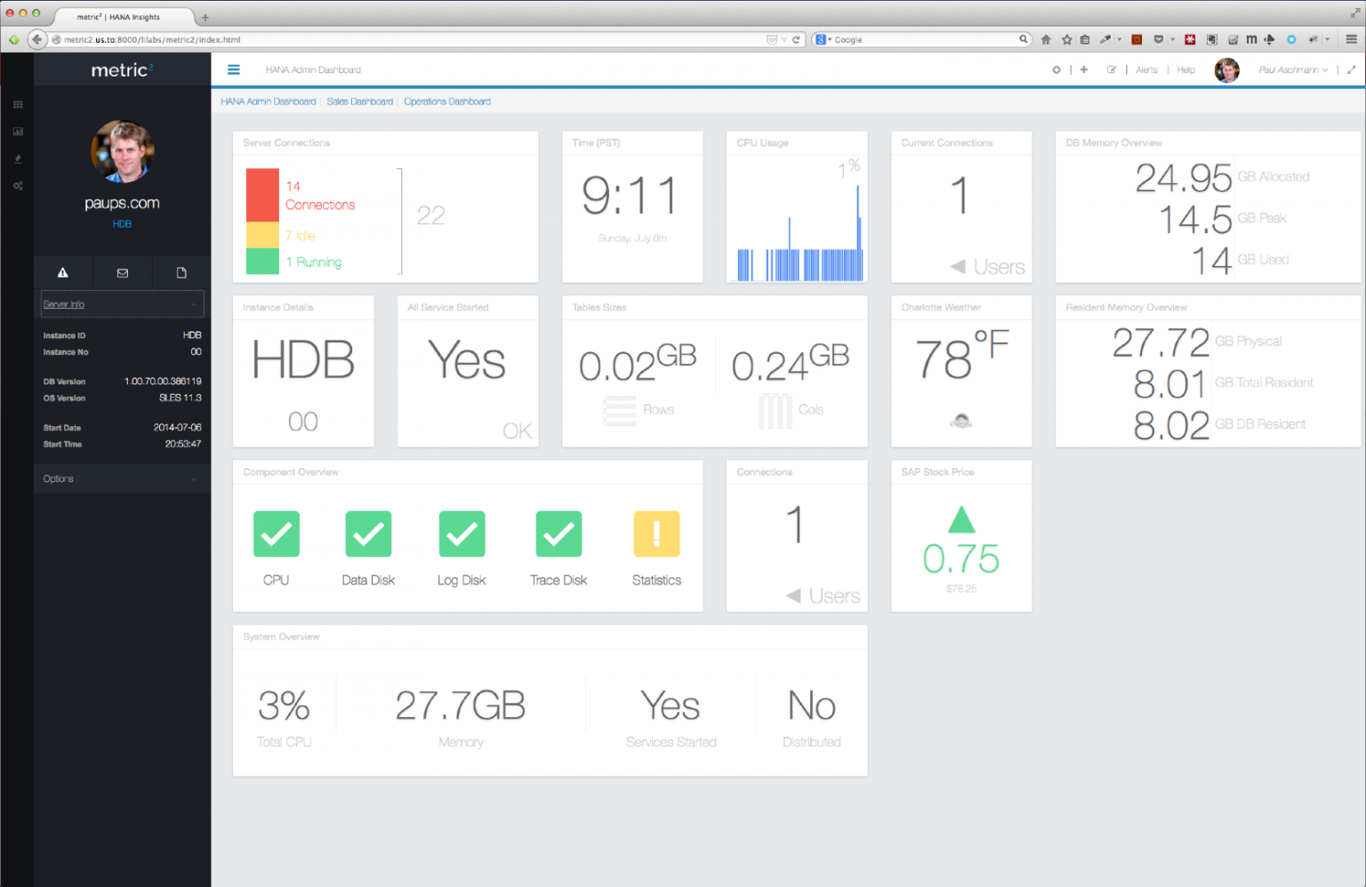Select the edit pencil icon in the top toolbar
Image resolution: width=1366 pixels, height=887 pixels.
(x=1112, y=69)
